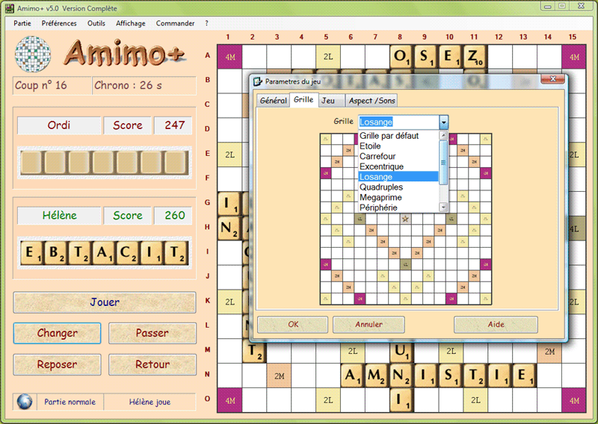Click the Parametres du jeu title icon
This screenshot has height=424, width=598.
click(258, 81)
